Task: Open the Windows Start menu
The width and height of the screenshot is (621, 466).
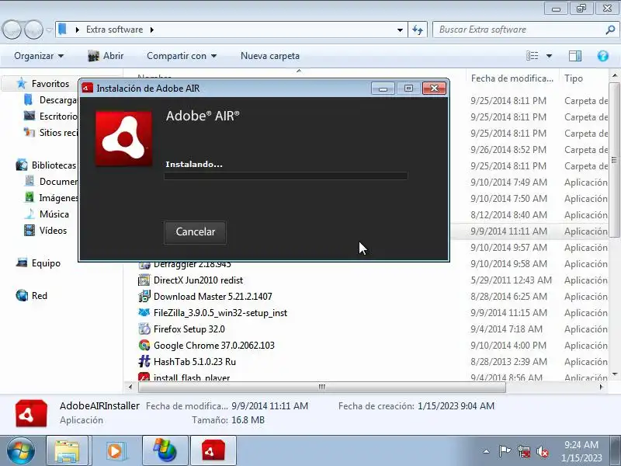Action: click(21, 450)
